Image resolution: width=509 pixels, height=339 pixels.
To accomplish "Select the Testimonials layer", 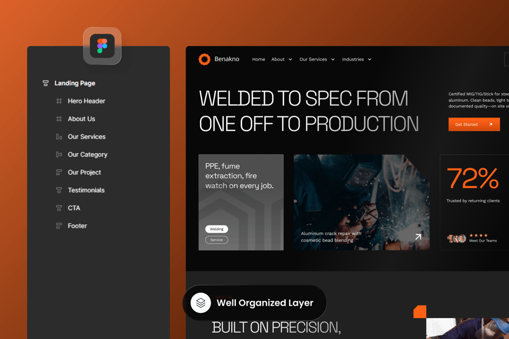I will (x=86, y=190).
